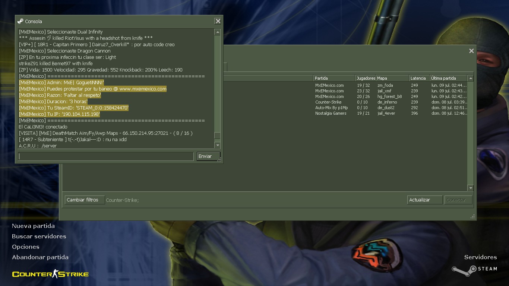Click the 'A.C.R.U : /server' console line
The height and width of the screenshot is (286, 509).
click(x=38, y=146)
